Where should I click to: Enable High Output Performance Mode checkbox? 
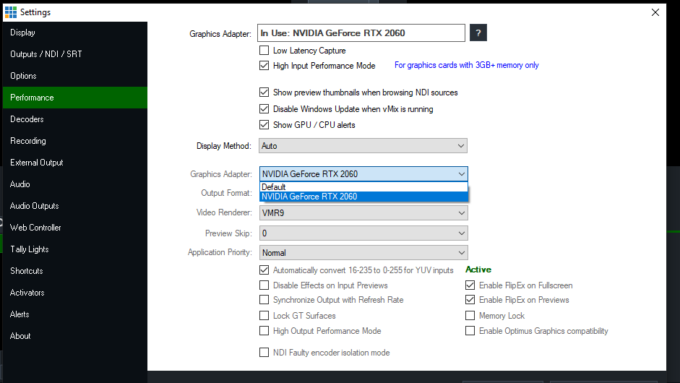pos(264,331)
